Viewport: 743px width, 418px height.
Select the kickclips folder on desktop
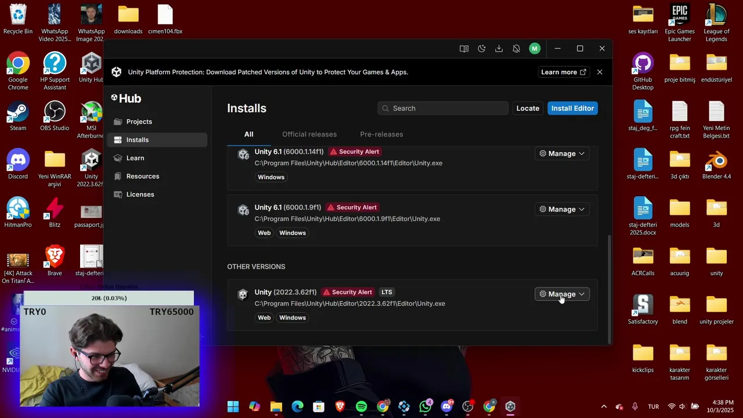[643, 358]
